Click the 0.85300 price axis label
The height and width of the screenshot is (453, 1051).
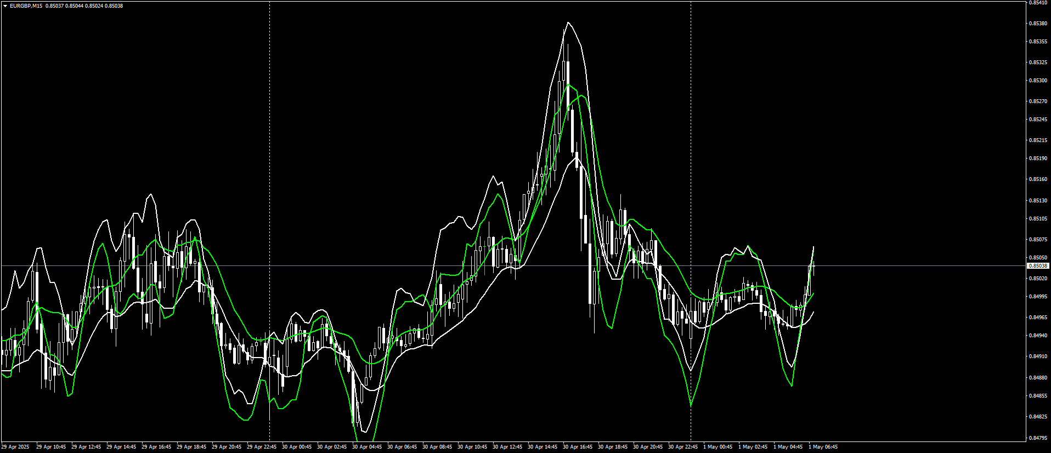click(x=1038, y=81)
